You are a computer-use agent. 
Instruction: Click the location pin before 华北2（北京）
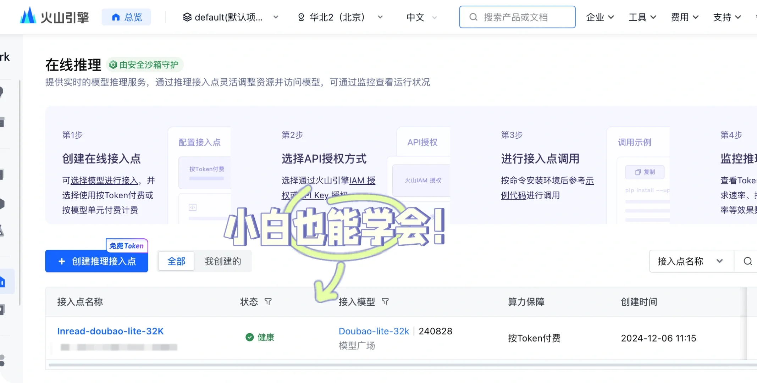(x=302, y=17)
